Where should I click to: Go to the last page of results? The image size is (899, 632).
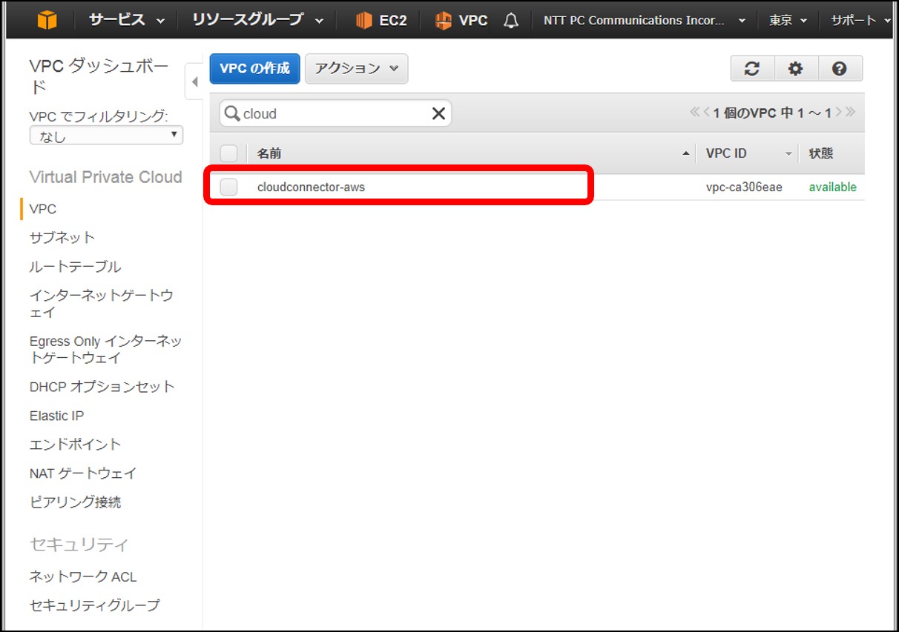[x=850, y=112]
